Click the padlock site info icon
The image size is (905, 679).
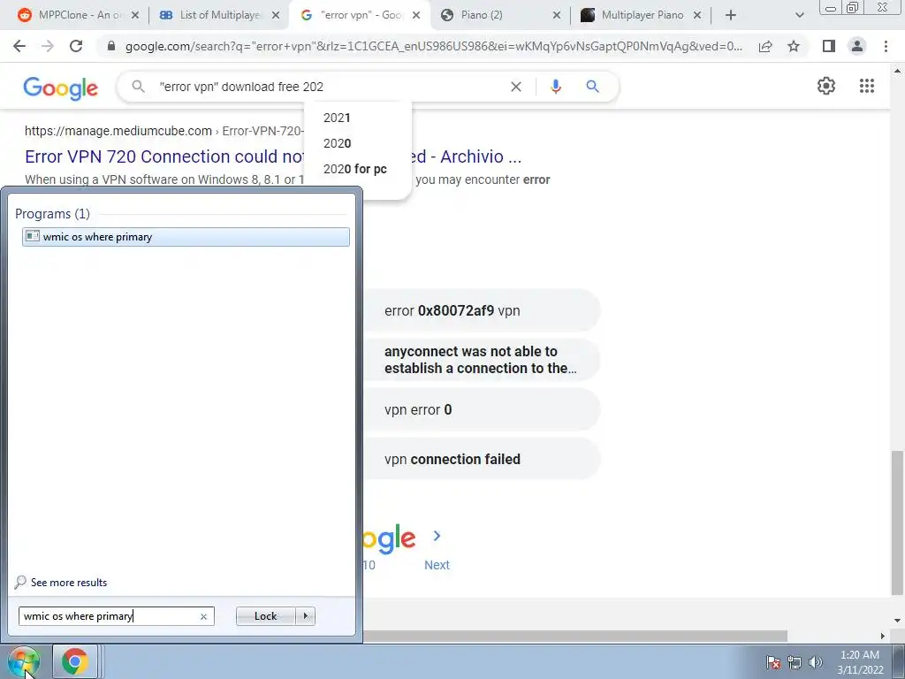tap(111, 46)
